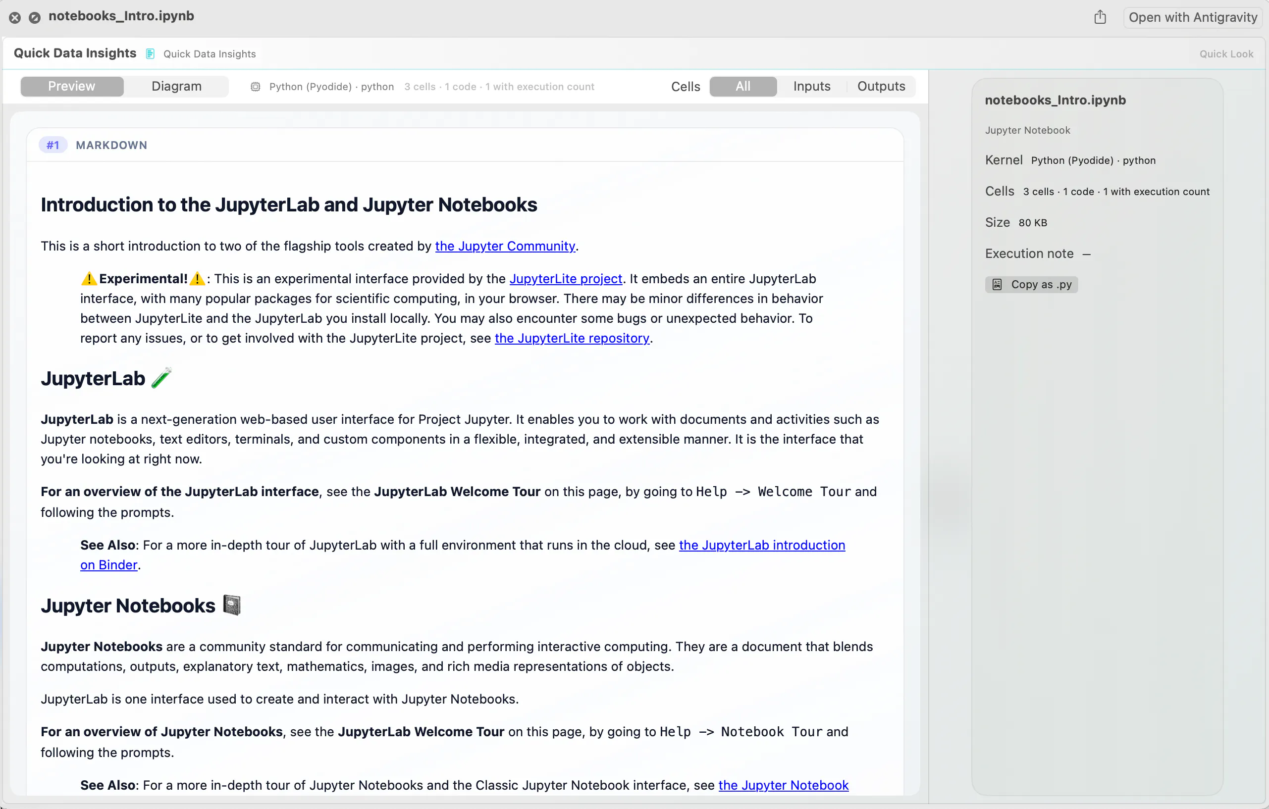Click the document icon on Copy as .py
Screen dimensions: 1269x809
click(x=997, y=284)
